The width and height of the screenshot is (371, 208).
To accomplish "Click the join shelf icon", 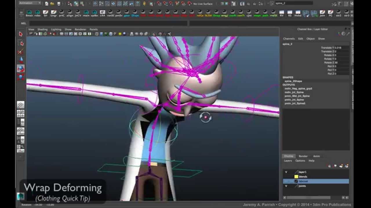I will point(322,13).
